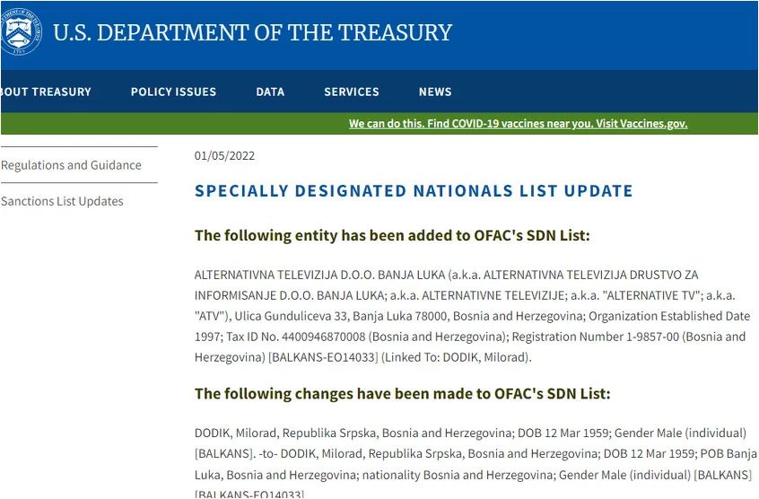Navigate to the News section

coord(435,92)
